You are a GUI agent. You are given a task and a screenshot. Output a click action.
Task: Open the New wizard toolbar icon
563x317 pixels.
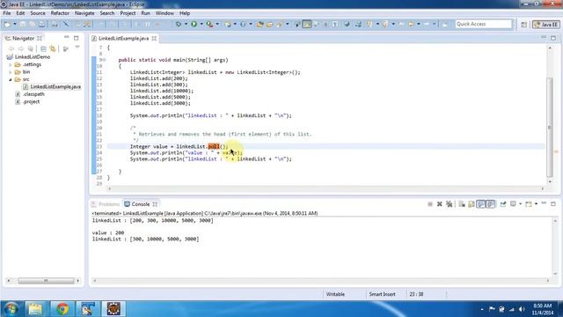pos(7,24)
